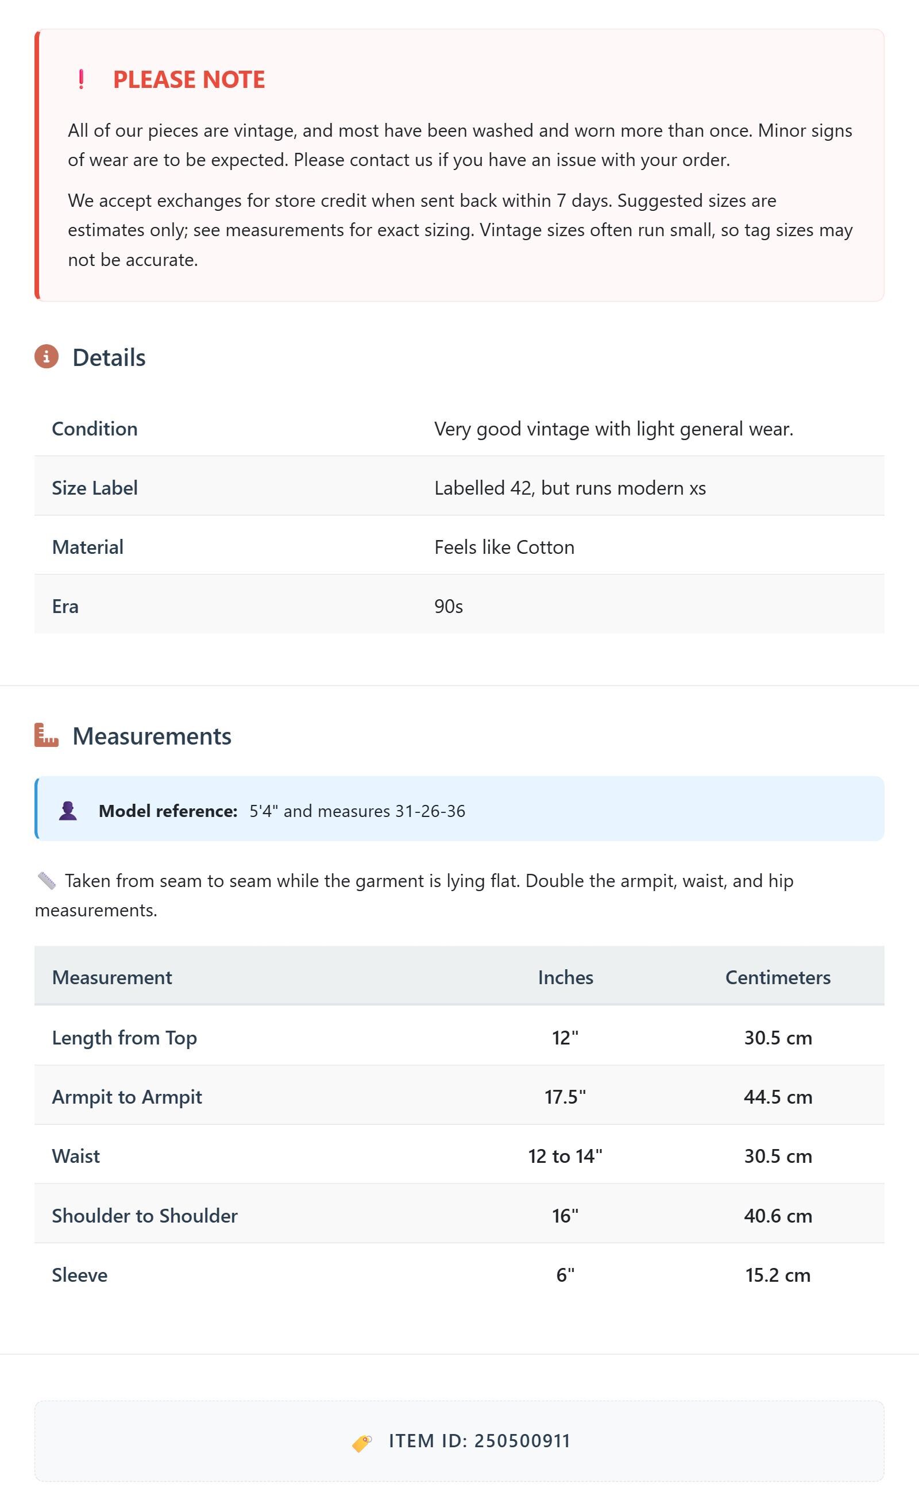Select the Armpit to Armpit row label
This screenshot has height=1511, width=919.
(127, 1097)
